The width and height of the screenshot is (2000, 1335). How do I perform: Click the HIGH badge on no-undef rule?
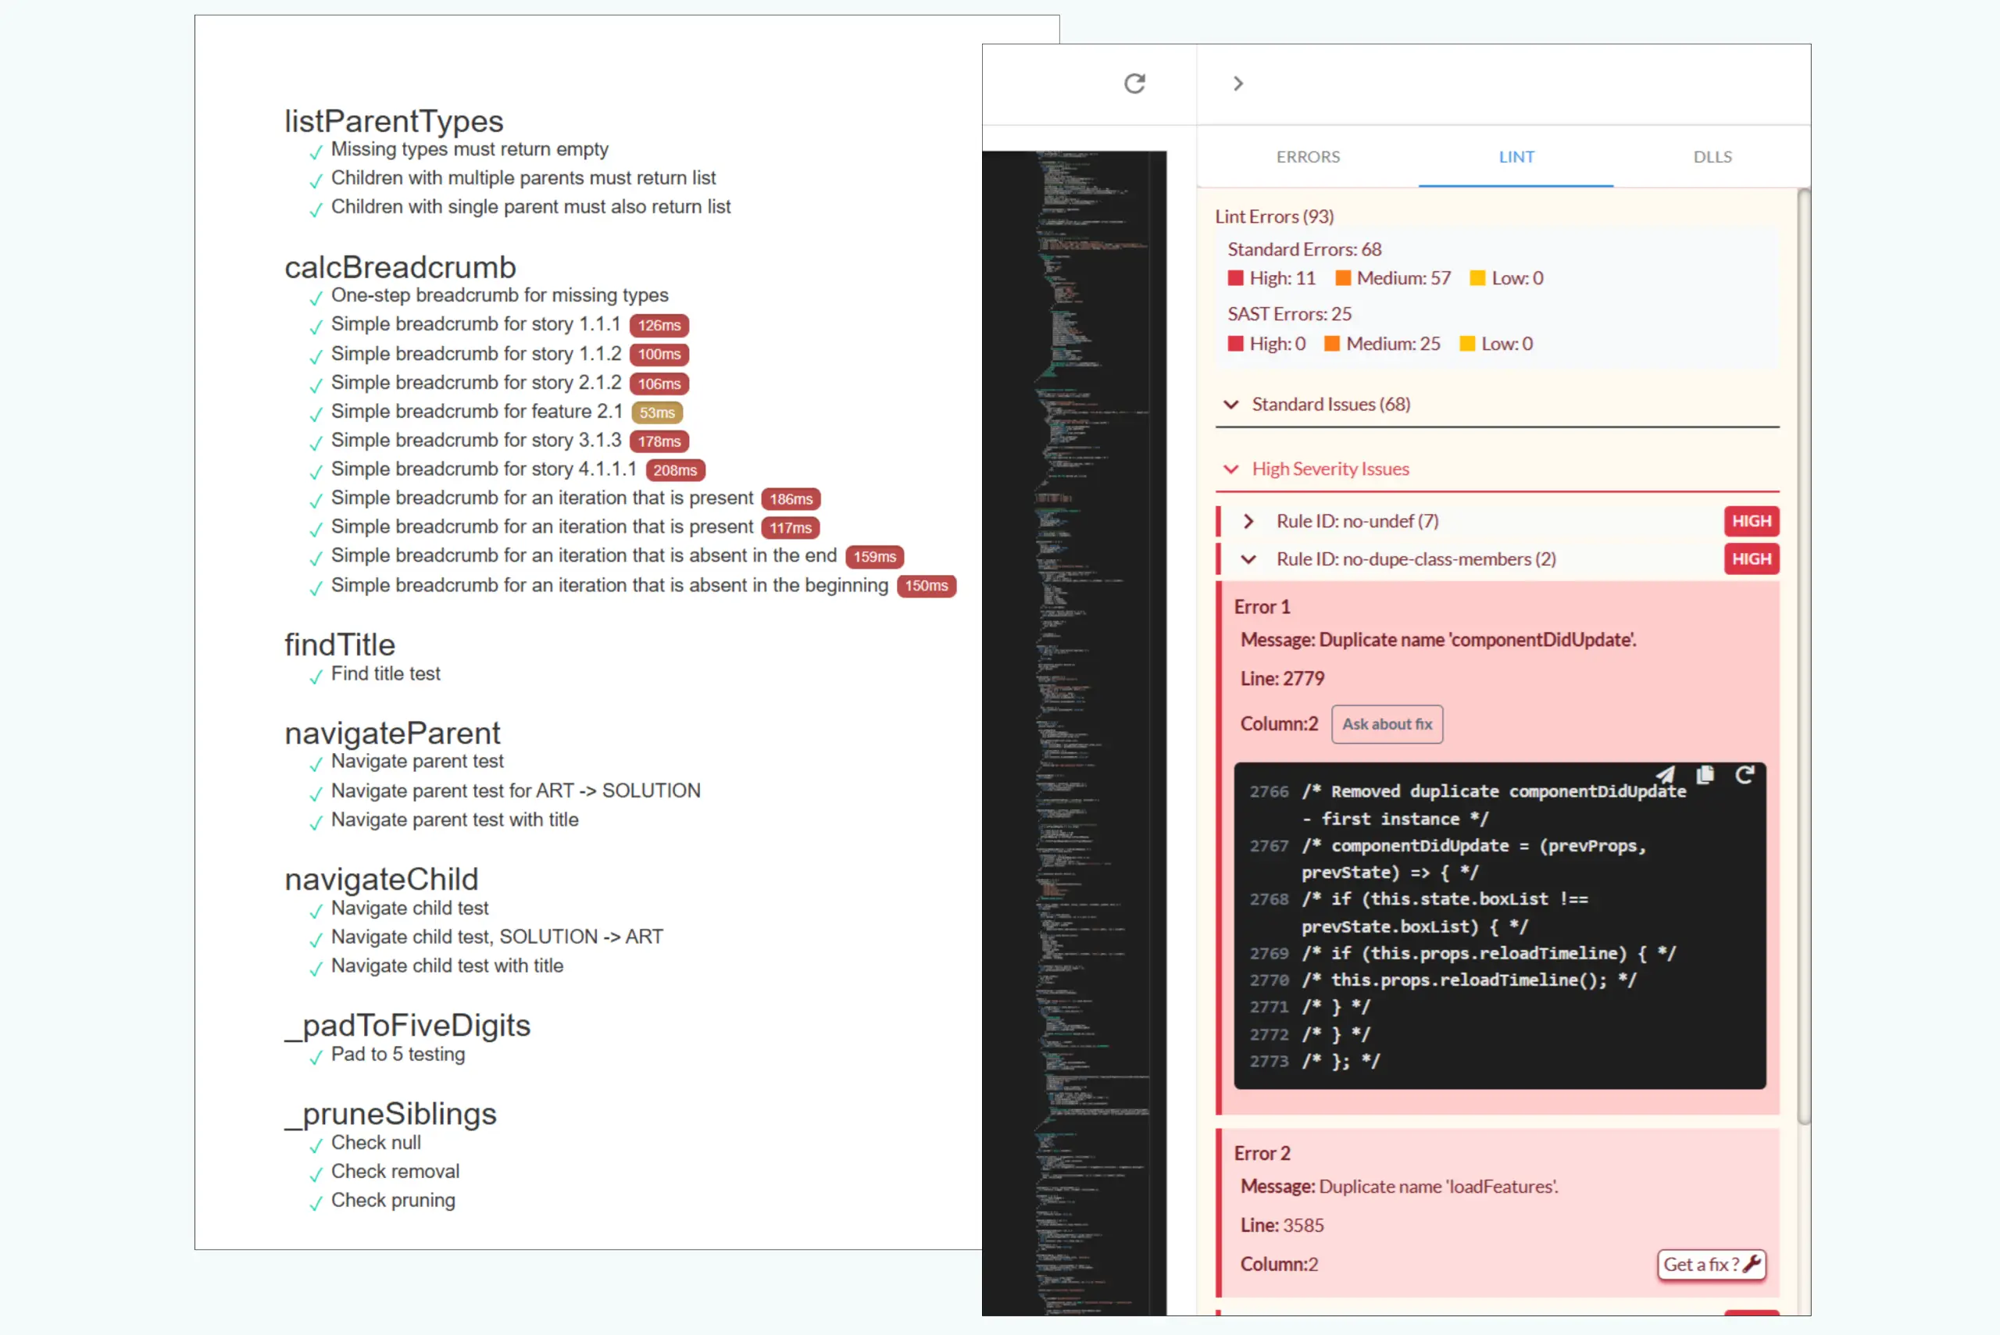1751,521
